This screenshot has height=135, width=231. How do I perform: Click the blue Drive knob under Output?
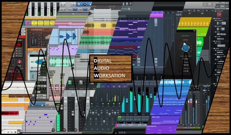pos(186,47)
